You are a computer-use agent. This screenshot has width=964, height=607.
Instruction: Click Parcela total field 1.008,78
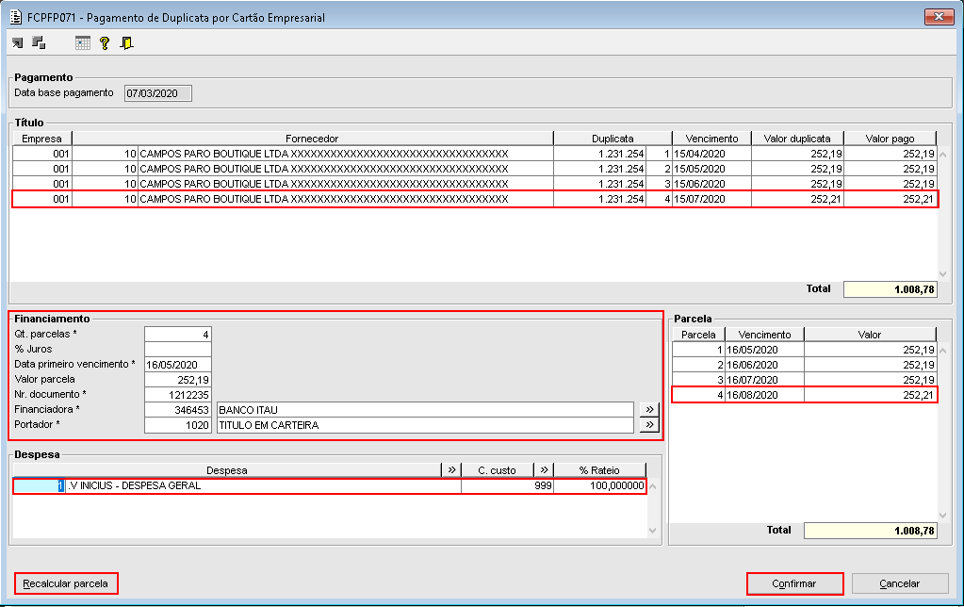(x=871, y=530)
